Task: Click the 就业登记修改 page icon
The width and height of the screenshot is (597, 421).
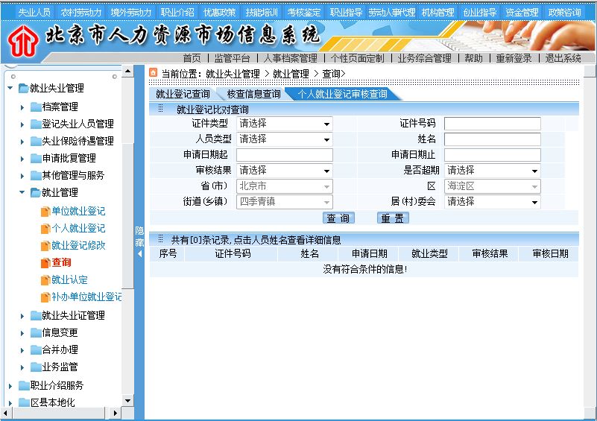Action: (x=45, y=245)
